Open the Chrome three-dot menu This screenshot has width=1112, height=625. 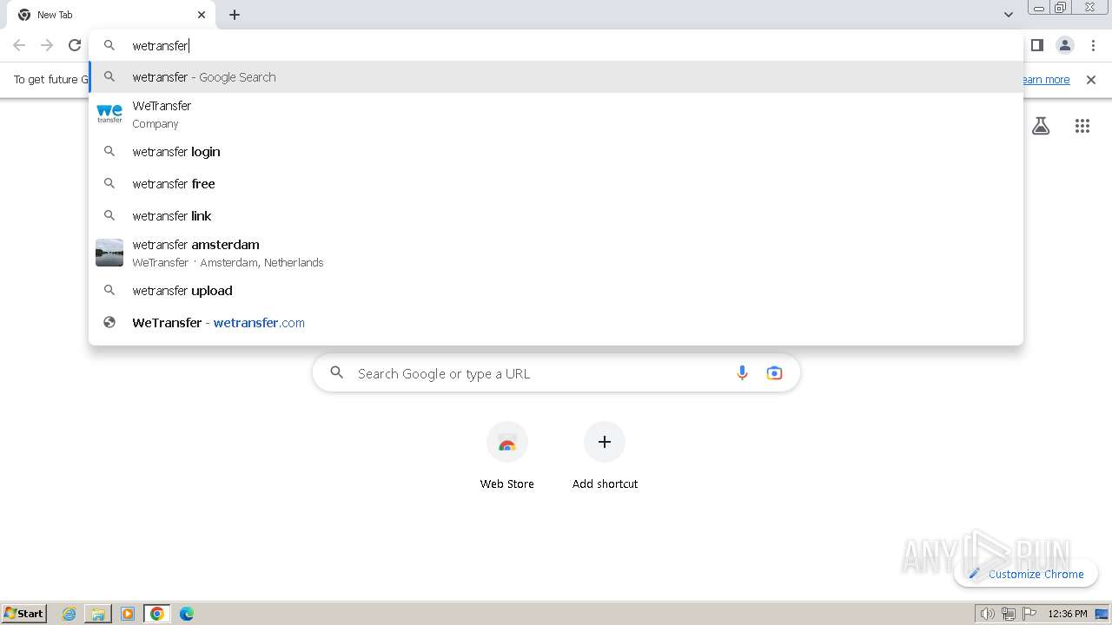click(x=1093, y=45)
